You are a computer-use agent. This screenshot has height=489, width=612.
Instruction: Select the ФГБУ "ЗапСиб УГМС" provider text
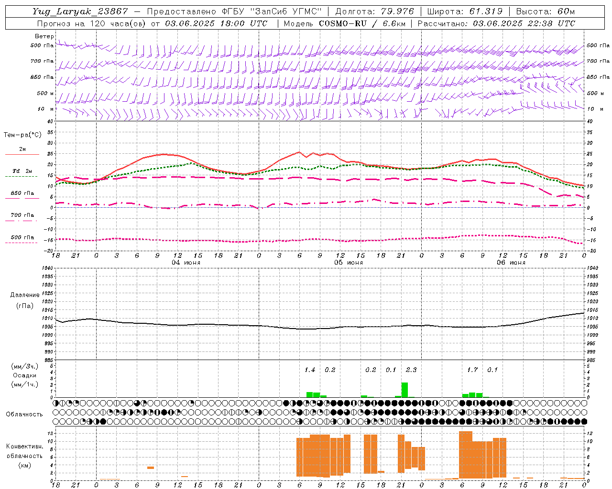271,11
